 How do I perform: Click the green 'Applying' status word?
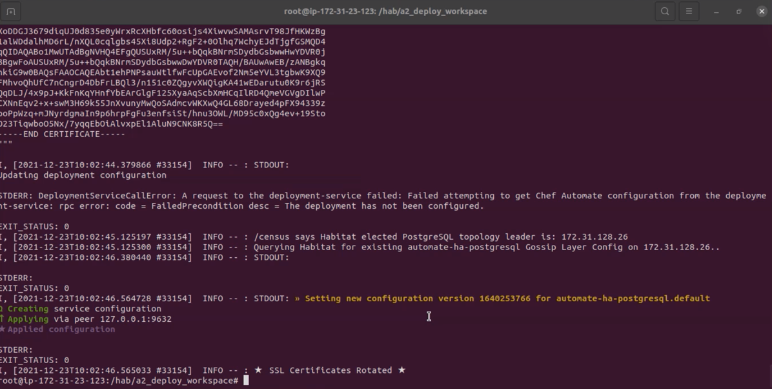28,319
